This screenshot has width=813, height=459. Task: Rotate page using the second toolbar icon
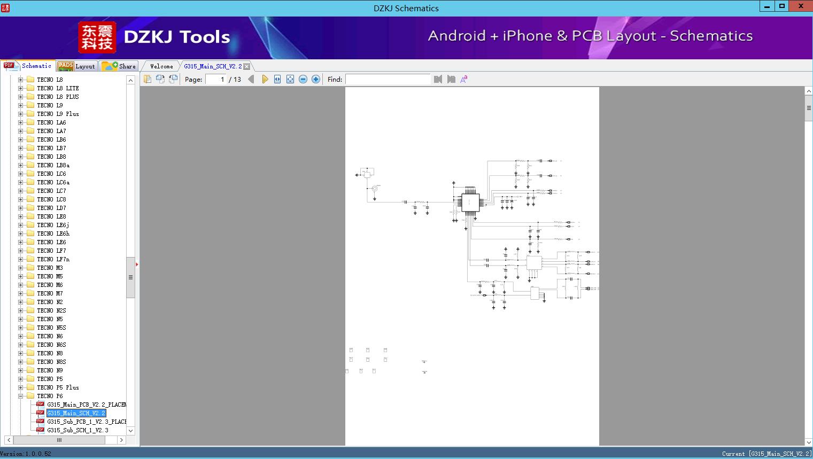(160, 79)
